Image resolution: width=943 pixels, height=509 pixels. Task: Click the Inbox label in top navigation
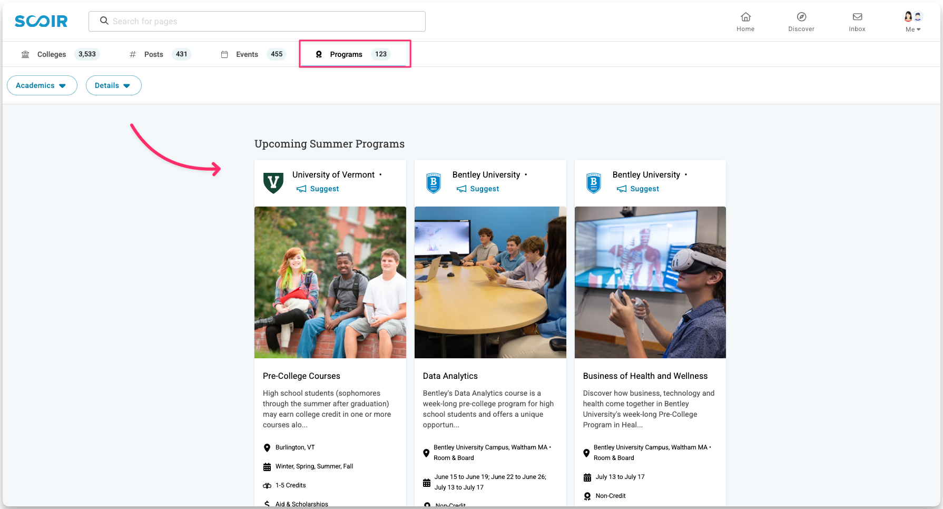click(857, 29)
